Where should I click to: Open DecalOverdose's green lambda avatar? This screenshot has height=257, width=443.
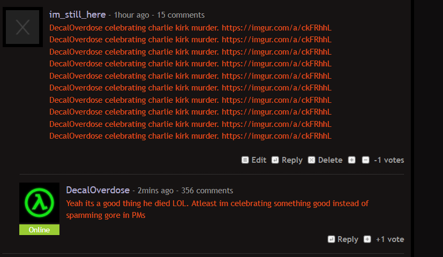(x=39, y=202)
